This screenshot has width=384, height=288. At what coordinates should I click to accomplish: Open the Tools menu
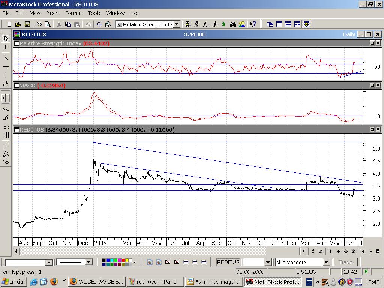pos(94,13)
